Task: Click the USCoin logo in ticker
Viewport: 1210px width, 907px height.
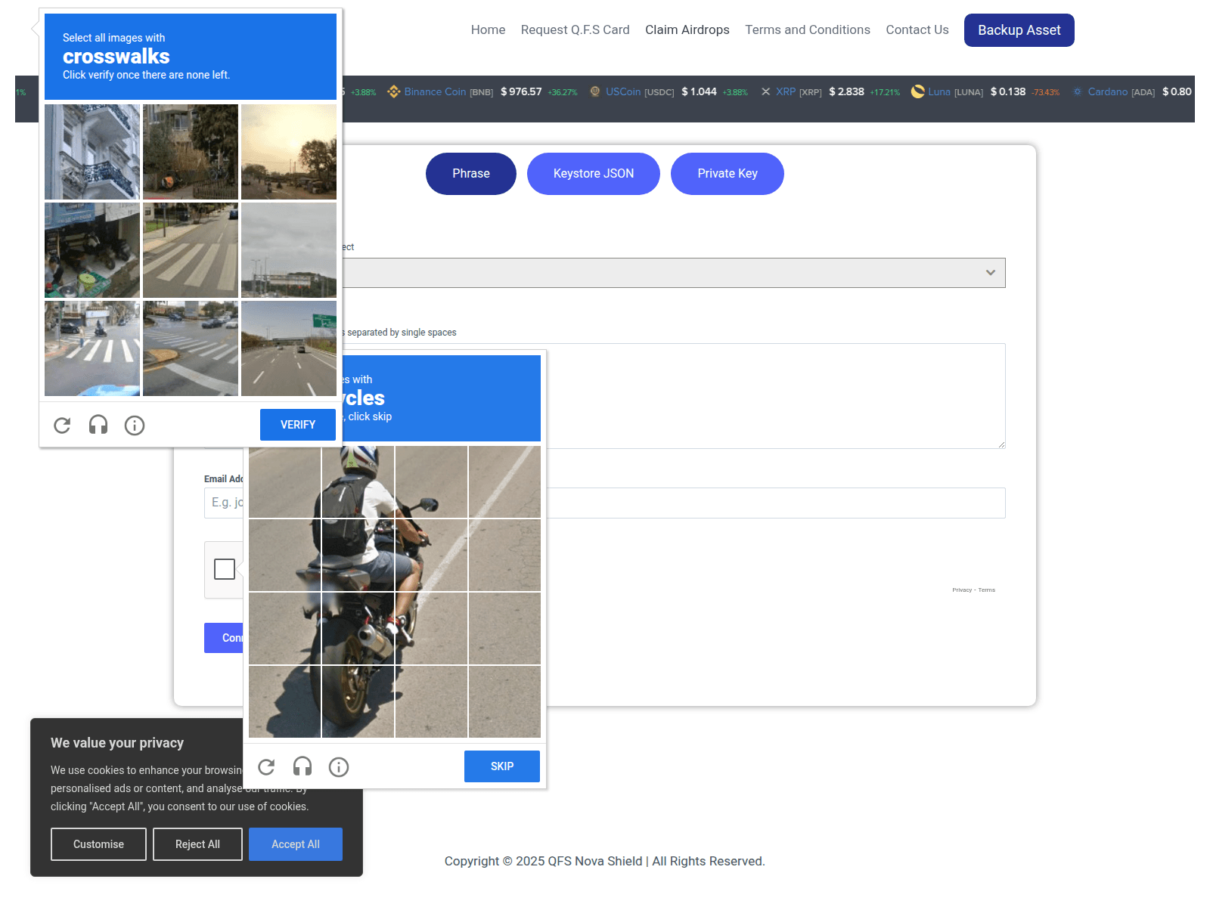Action: pos(595,91)
